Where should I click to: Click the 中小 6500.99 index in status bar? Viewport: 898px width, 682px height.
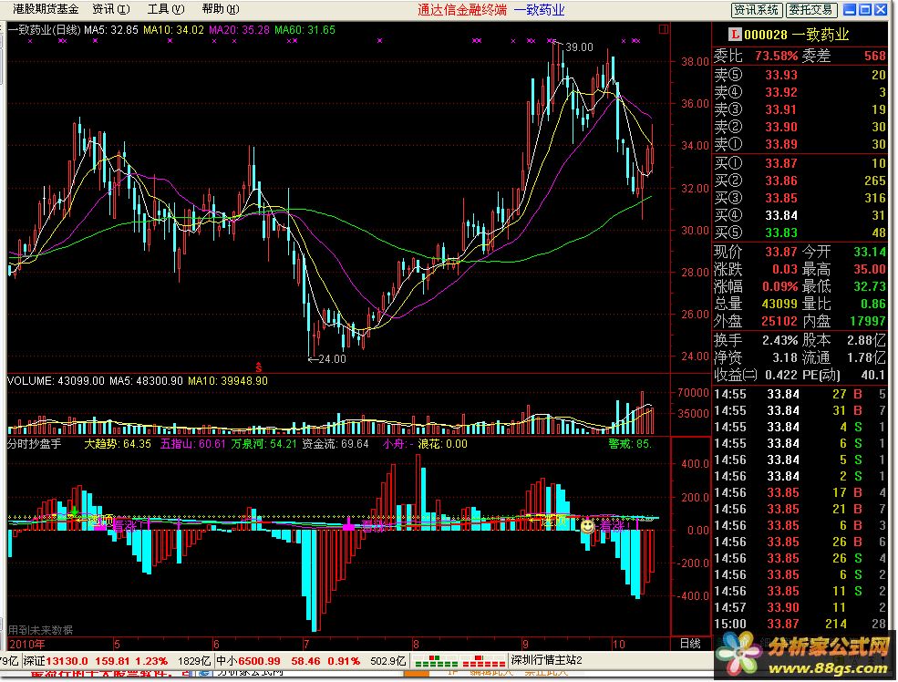[x=249, y=661]
